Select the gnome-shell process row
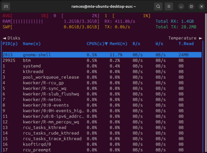 coord(52,55)
